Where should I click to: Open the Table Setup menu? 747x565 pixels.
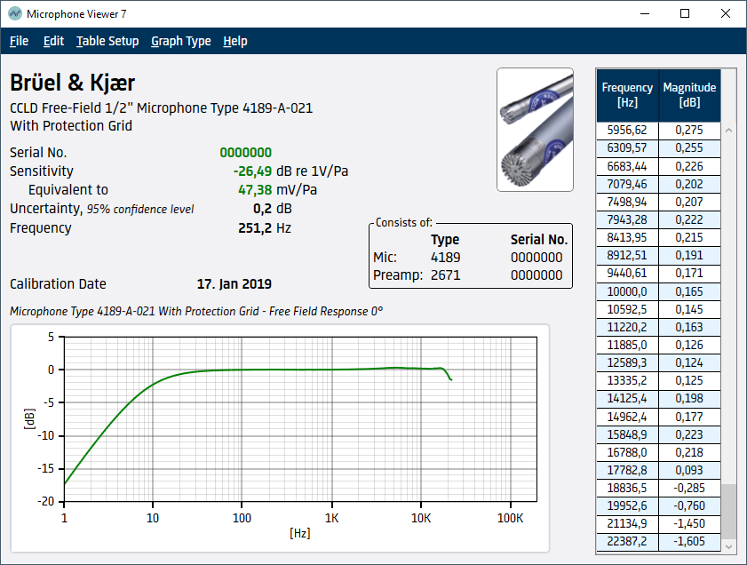[x=107, y=41]
